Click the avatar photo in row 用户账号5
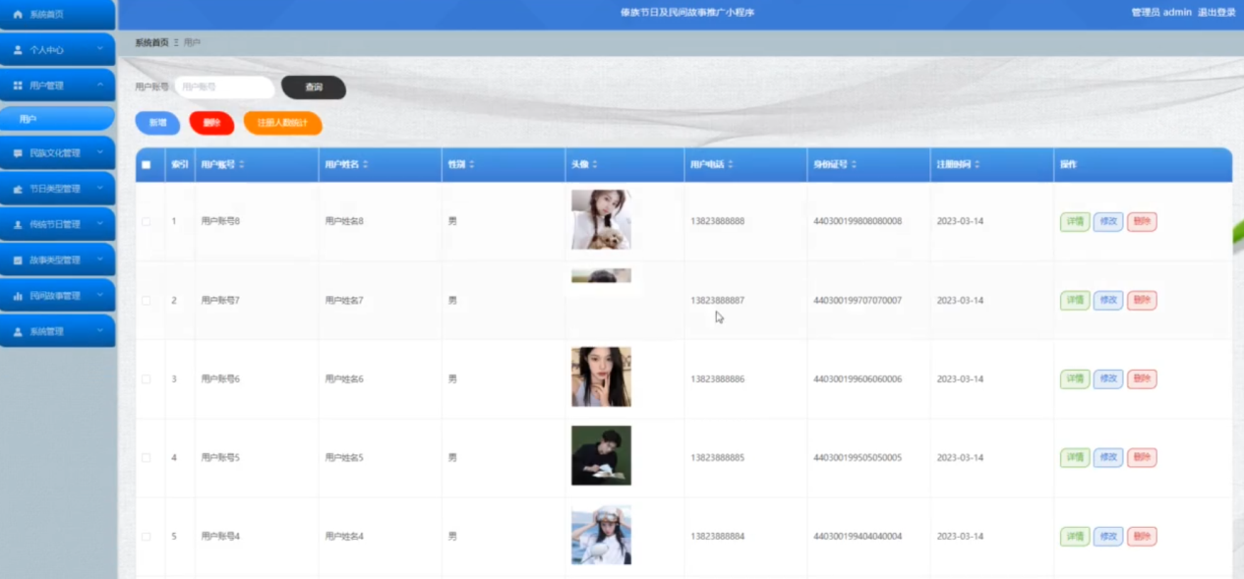The image size is (1244, 579). coord(601,455)
